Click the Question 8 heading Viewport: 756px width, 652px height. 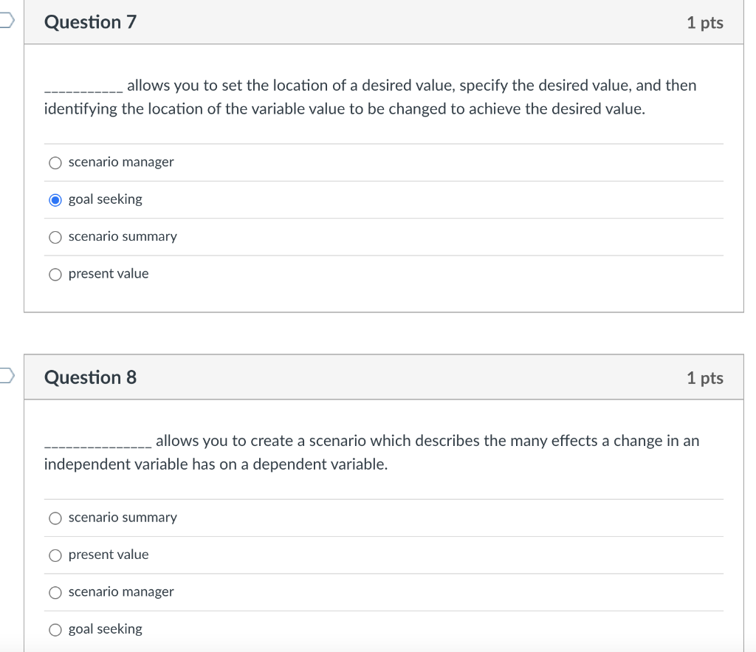90,377
